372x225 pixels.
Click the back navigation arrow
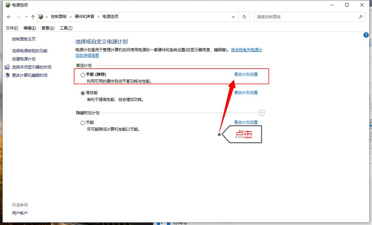point(8,17)
